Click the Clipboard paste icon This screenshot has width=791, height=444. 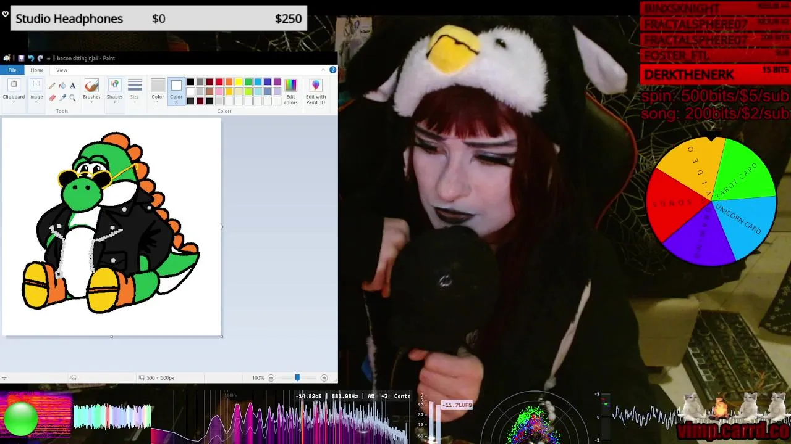click(x=14, y=84)
